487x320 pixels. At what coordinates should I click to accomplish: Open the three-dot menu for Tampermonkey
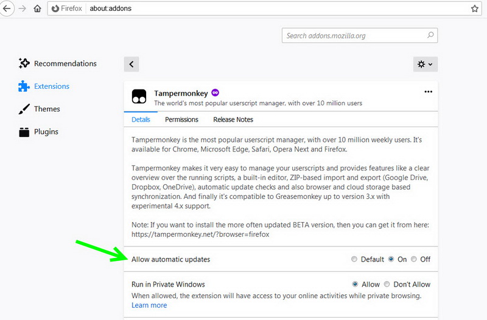point(429,92)
